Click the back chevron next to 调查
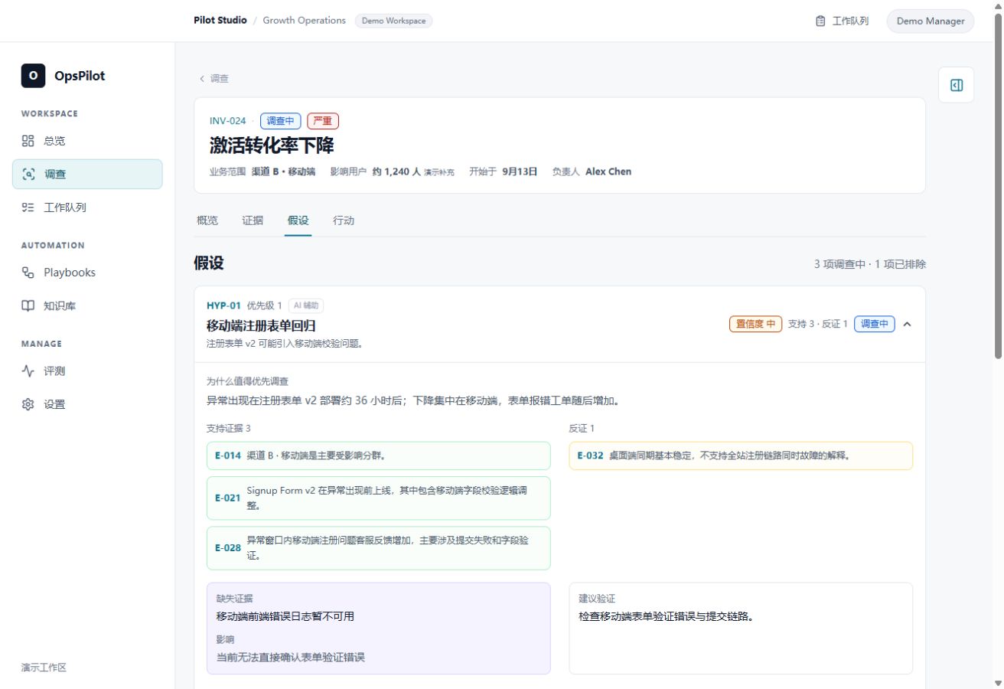Viewport: 1004px width, 689px height. click(202, 79)
